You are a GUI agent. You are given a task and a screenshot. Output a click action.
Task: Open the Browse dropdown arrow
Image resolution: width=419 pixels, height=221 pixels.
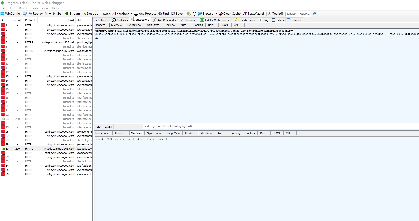click(x=217, y=14)
